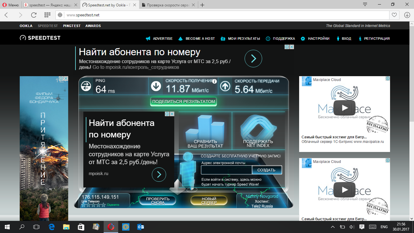Click the Притяжение movie ad banner
Image resolution: width=414 pixels, height=233 pixels.
(x=44, y=148)
